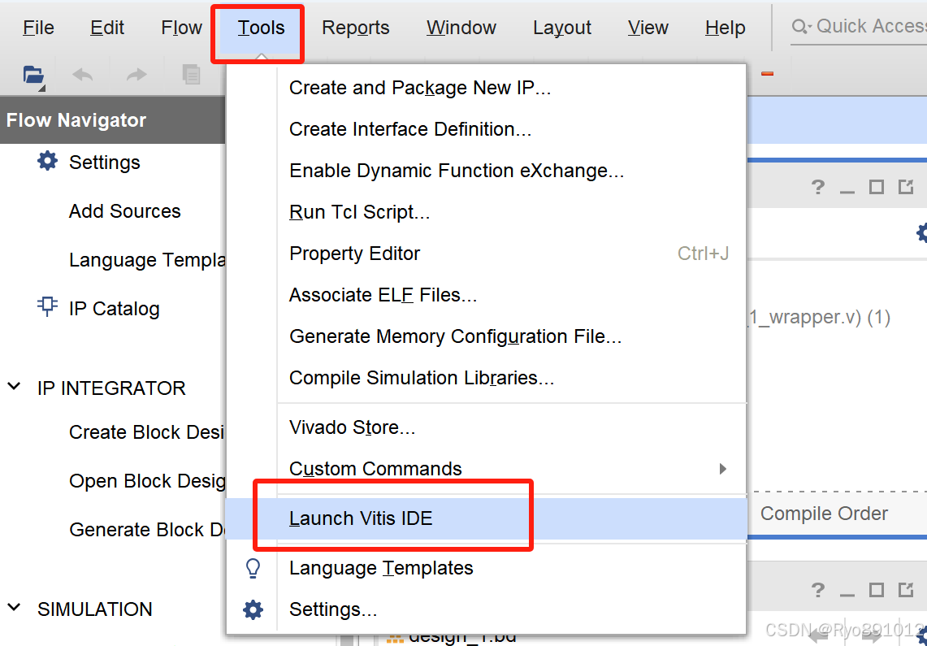Image resolution: width=927 pixels, height=646 pixels.
Task: Open IP Catalog in Flow Navigator
Action: (114, 309)
